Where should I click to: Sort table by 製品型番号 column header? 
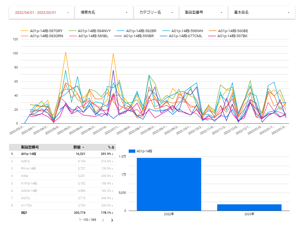(30, 147)
